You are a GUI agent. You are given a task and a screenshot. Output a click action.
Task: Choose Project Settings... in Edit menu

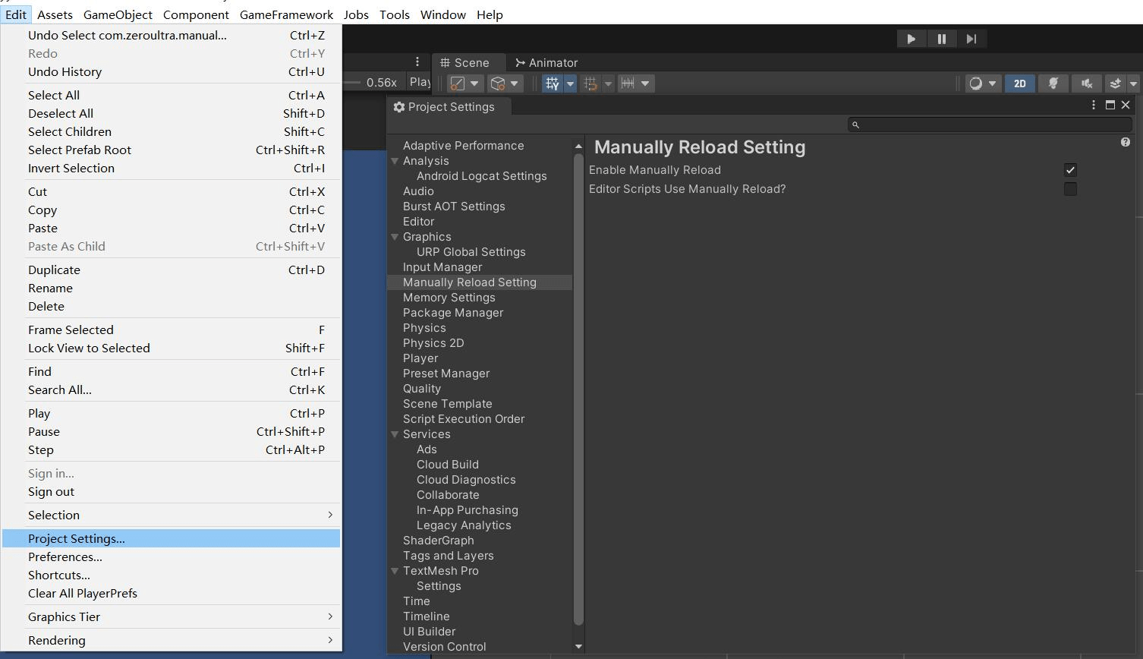coord(171,539)
